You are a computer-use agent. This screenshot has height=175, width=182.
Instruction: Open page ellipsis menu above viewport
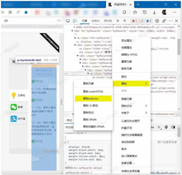[x=59, y=21]
